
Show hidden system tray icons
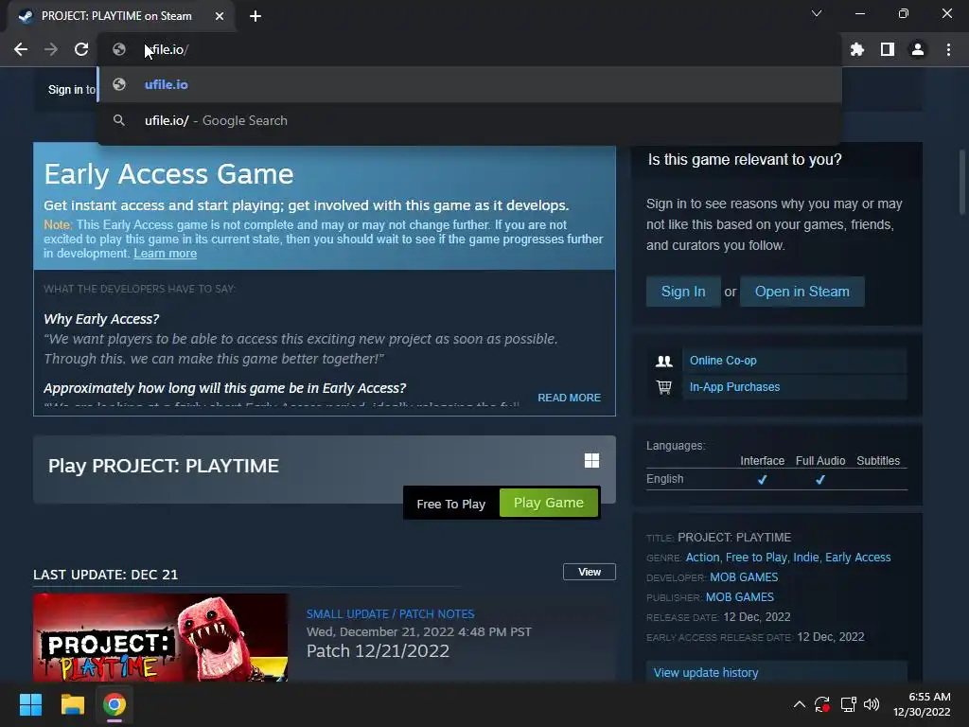pos(799,704)
